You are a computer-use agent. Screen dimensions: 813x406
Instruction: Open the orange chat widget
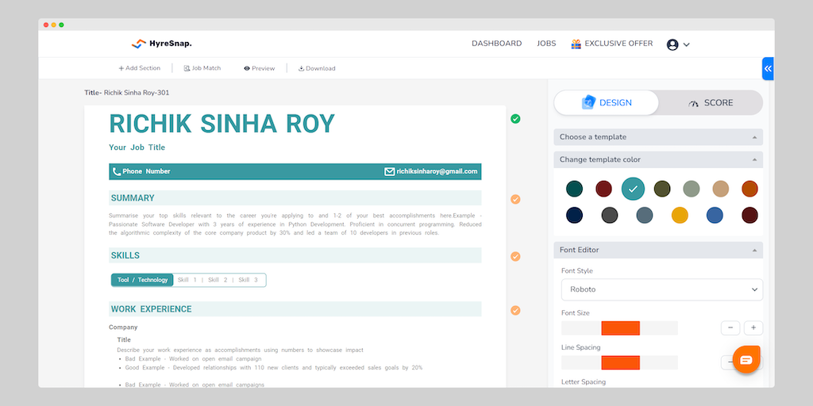[x=746, y=360]
